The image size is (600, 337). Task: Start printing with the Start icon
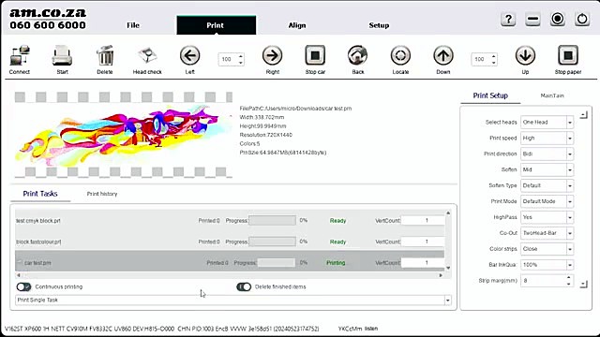pyautogui.click(x=62, y=56)
